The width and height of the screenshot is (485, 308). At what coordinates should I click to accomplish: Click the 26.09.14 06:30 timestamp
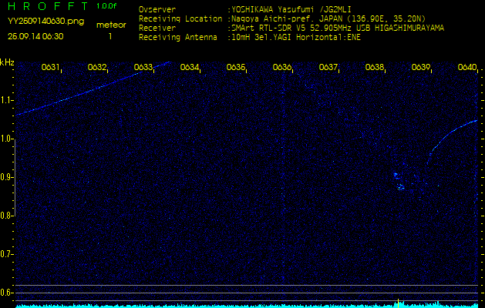(35, 35)
